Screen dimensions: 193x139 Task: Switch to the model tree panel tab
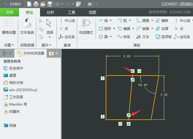pyautogui.click(x=7, y=53)
